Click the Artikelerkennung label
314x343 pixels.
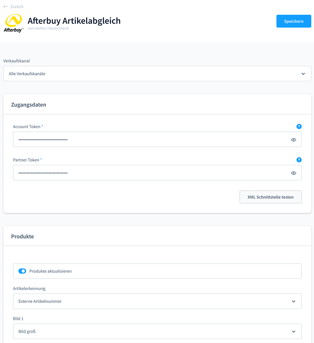(29, 288)
